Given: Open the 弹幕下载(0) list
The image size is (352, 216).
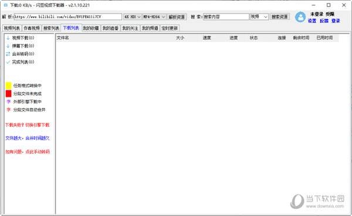Looking at the screenshot, I should click(x=23, y=46).
